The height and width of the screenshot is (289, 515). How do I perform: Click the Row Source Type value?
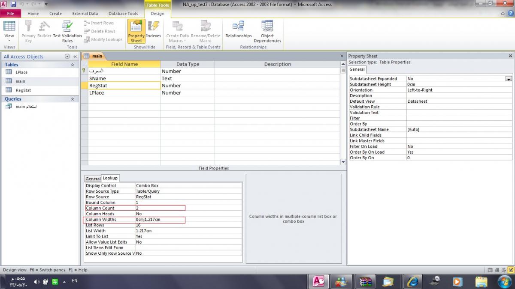pyautogui.click(x=188, y=191)
